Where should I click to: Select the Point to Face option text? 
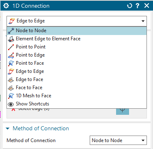[30, 63]
